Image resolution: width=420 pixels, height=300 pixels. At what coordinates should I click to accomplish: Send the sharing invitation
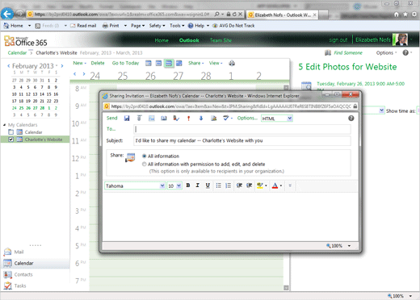pyautogui.click(x=112, y=118)
